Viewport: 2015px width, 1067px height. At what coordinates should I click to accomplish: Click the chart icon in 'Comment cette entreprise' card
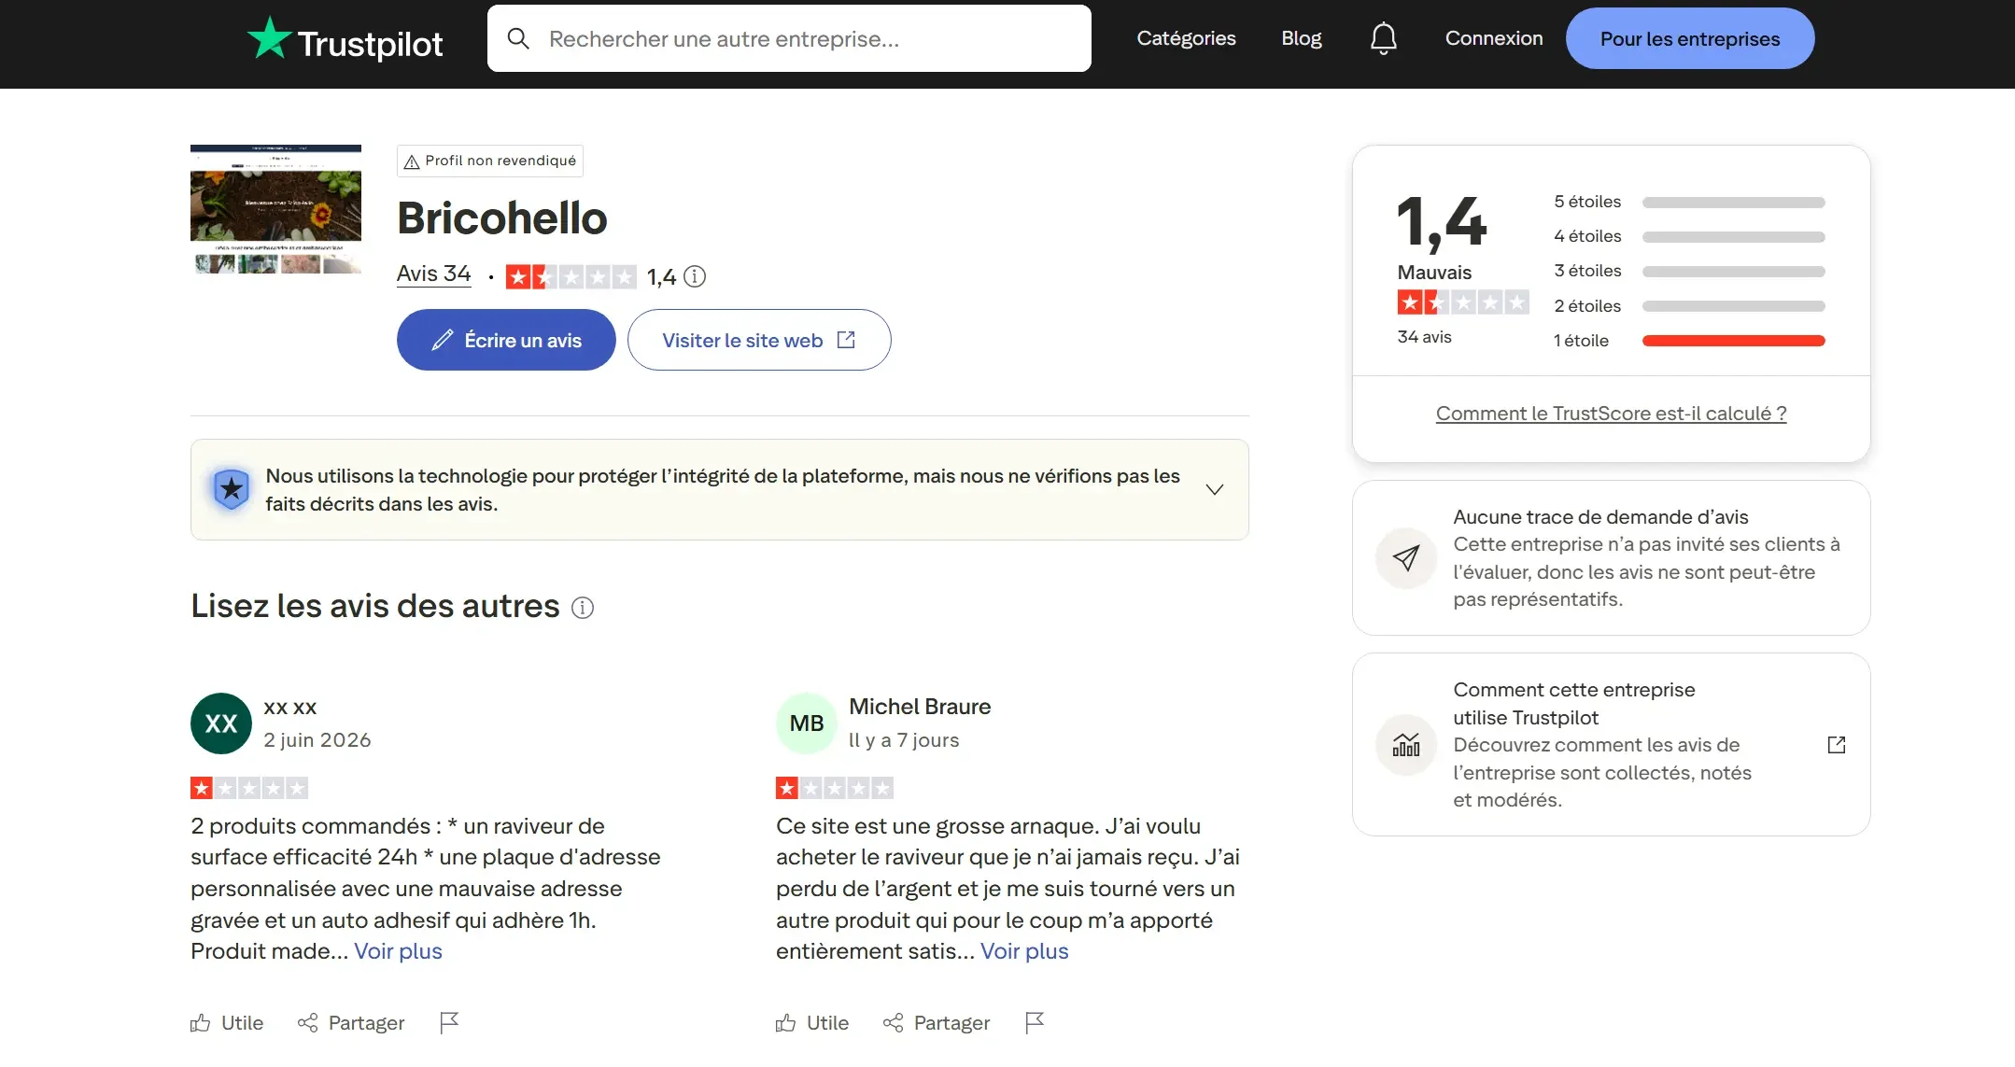click(x=1406, y=745)
